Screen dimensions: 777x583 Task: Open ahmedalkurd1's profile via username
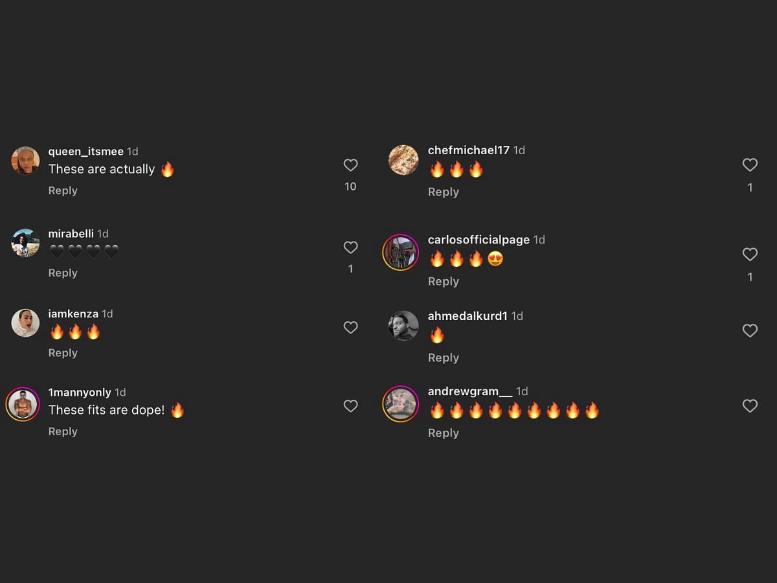click(467, 316)
